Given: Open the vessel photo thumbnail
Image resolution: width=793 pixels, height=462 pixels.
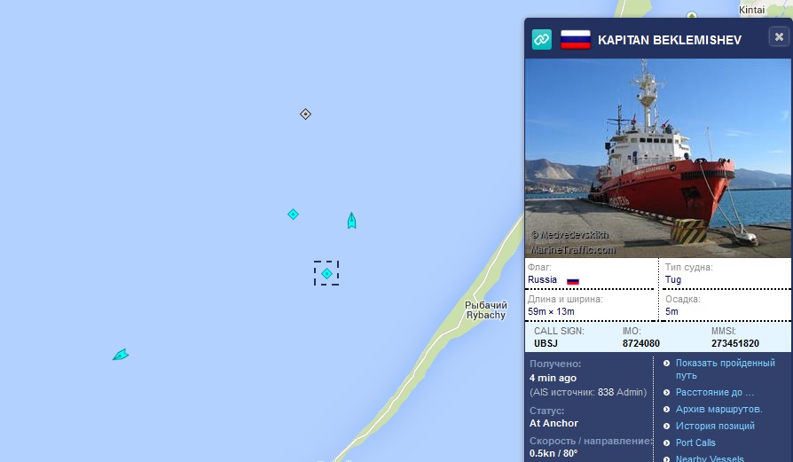Looking at the screenshot, I should click(658, 158).
